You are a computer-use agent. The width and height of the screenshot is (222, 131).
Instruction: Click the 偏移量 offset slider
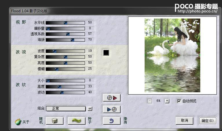(65, 29)
